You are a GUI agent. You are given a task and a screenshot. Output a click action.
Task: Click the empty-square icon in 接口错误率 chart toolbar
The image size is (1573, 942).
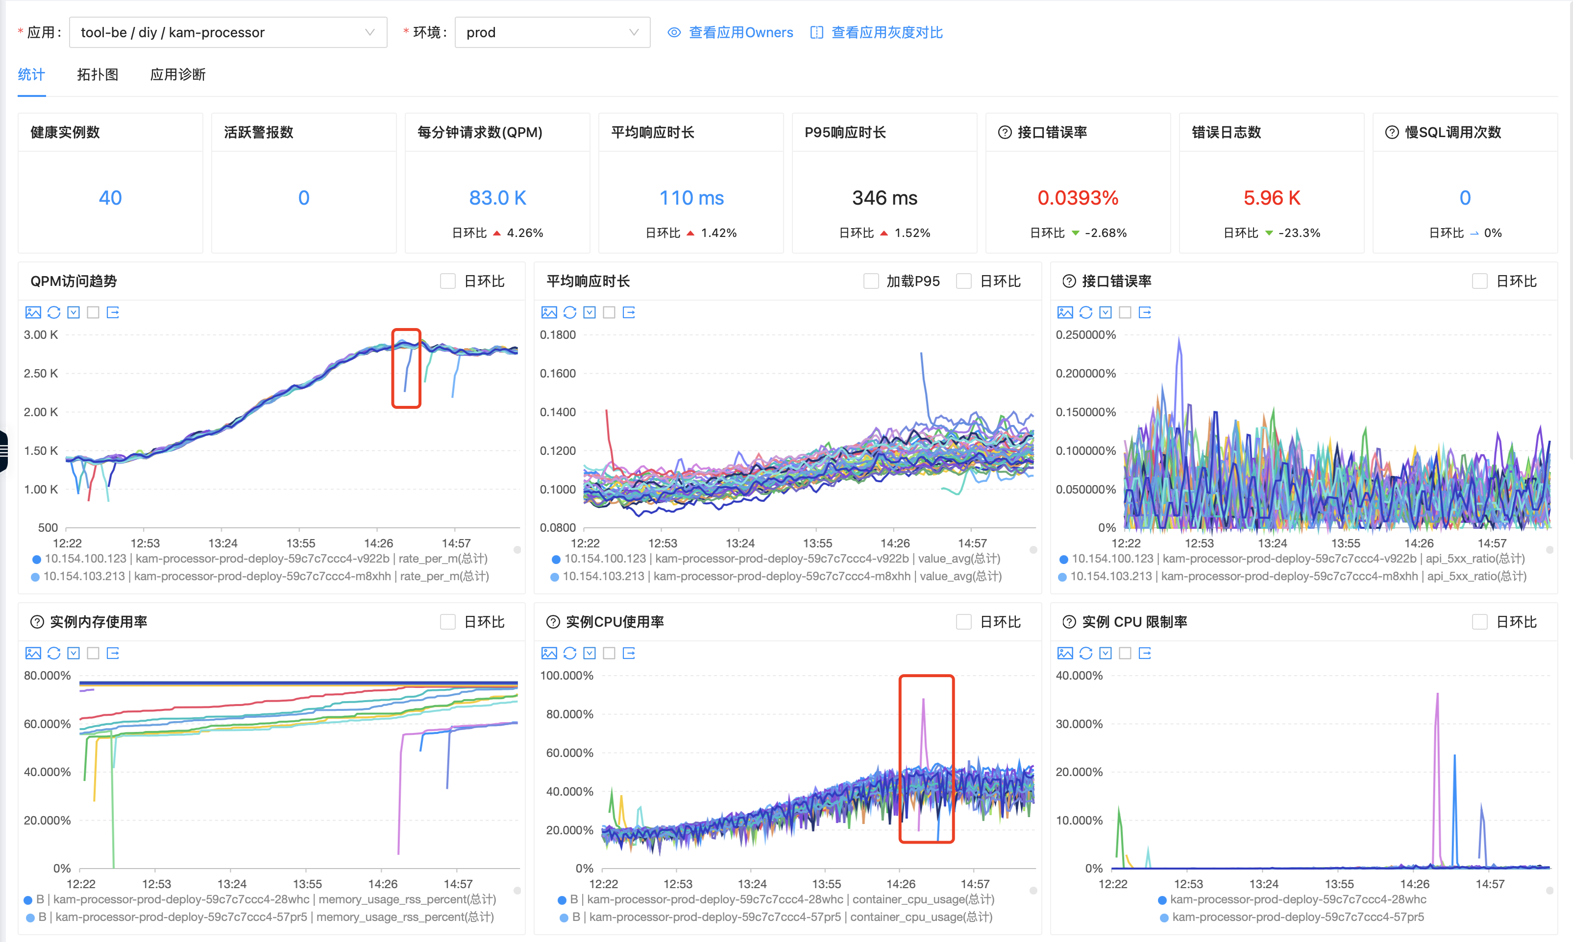[x=1125, y=312]
